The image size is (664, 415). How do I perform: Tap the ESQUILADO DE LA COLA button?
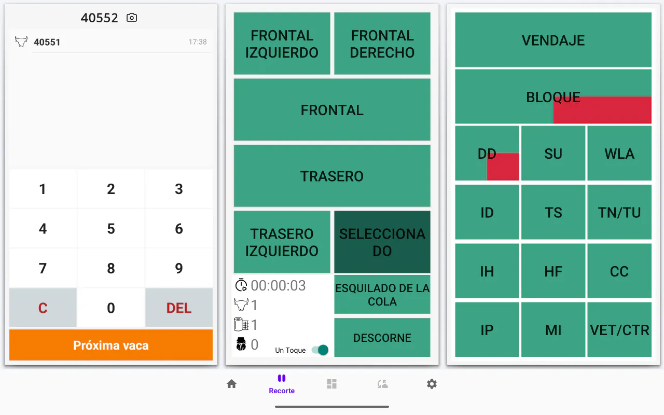382,295
